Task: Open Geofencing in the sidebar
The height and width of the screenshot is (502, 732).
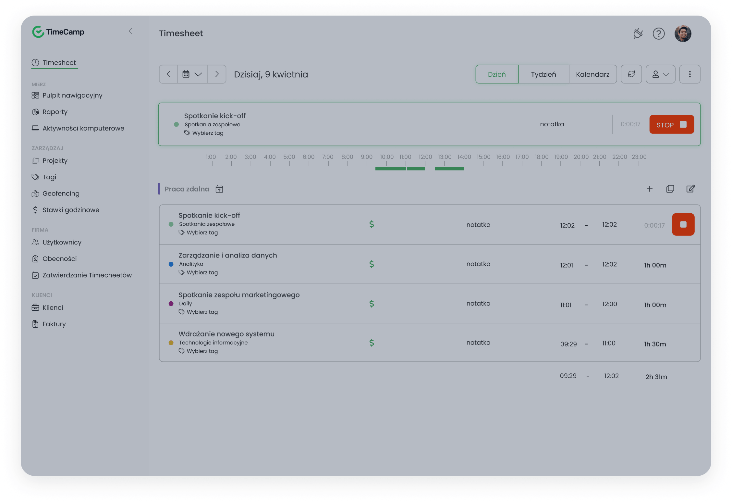Action: point(55,194)
